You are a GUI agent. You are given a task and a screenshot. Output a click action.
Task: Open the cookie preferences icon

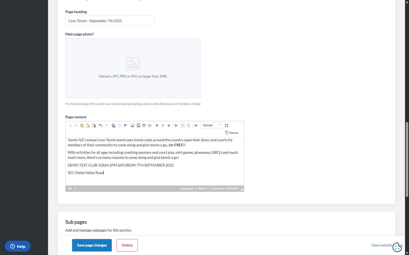[x=397, y=247]
